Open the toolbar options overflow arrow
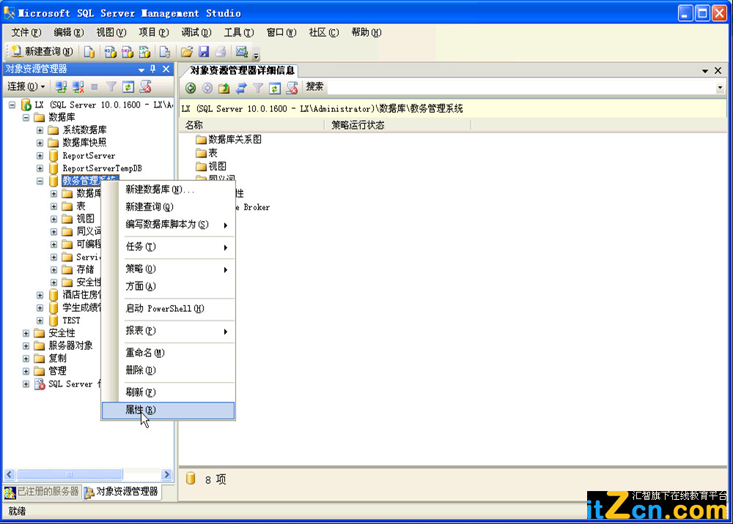The height and width of the screenshot is (524, 733). (256, 56)
